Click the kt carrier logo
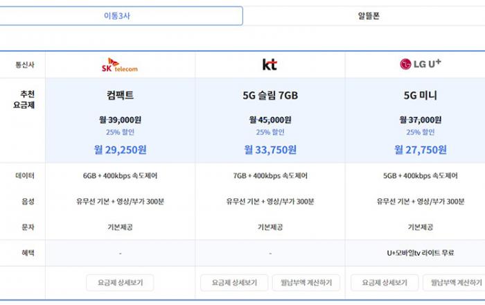Screen dimensions: 485x305 click(270, 65)
